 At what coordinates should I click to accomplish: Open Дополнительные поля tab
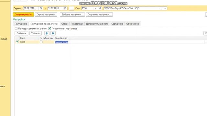(97, 24)
